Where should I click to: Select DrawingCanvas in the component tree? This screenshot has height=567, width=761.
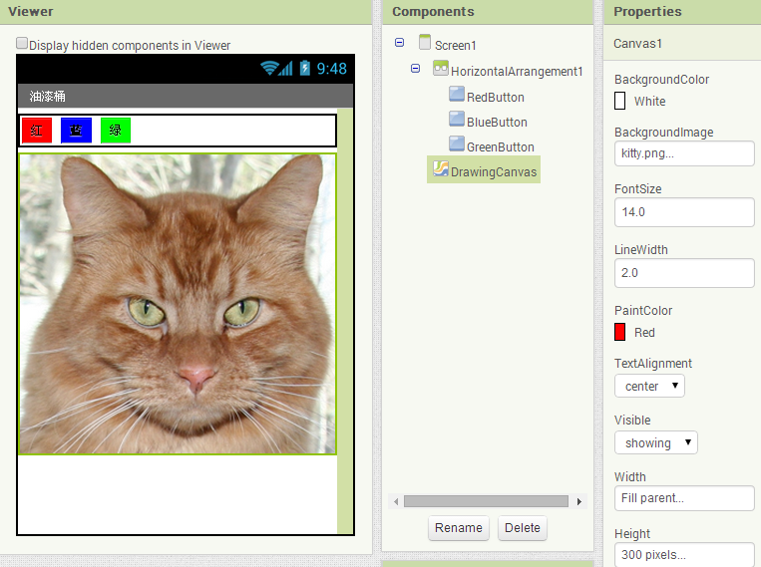tap(493, 171)
